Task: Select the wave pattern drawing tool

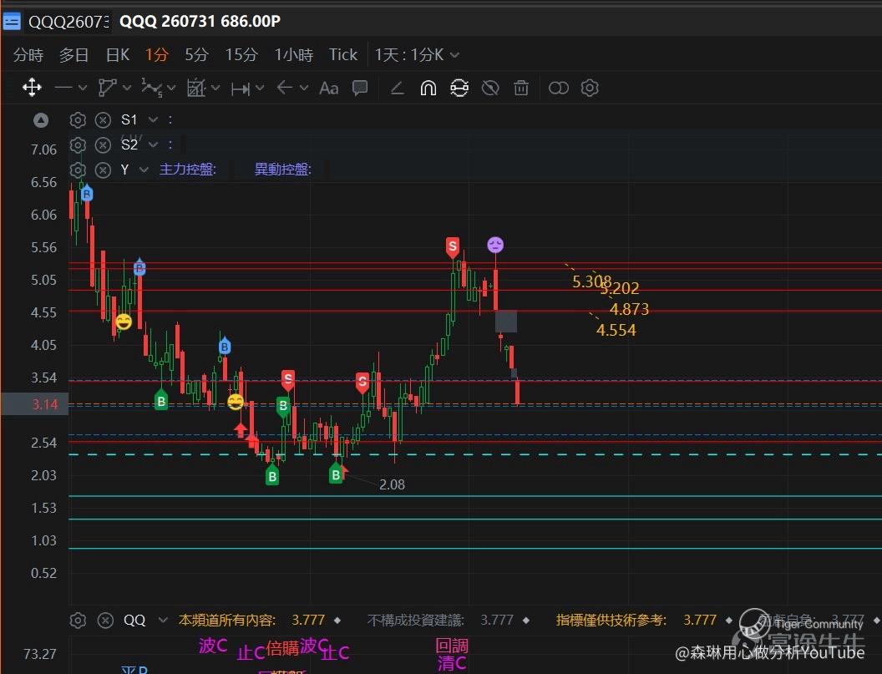Action: click(152, 88)
